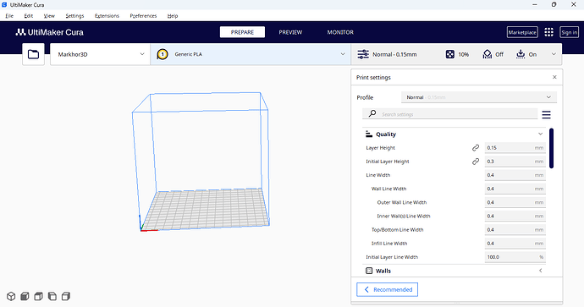The height and width of the screenshot is (307, 584).
Task: Edit Inner Wall(s) Line Width value
Action: point(515,216)
